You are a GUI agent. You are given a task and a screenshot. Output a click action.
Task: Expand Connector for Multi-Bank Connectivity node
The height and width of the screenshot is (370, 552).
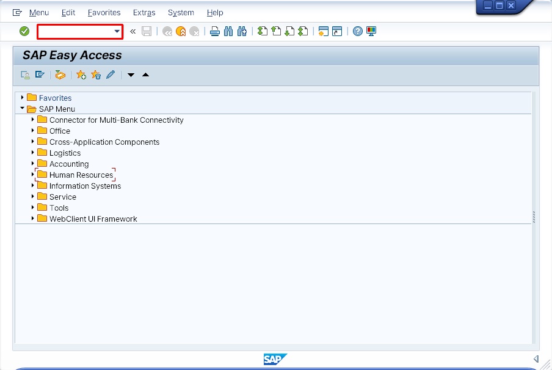coord(32,120)
